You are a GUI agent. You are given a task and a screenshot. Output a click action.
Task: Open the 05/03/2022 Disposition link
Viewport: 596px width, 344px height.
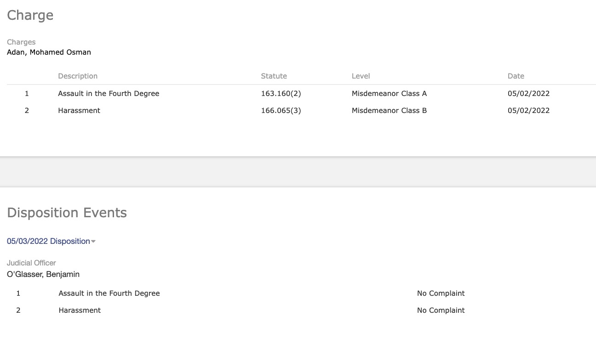[48, 241]
